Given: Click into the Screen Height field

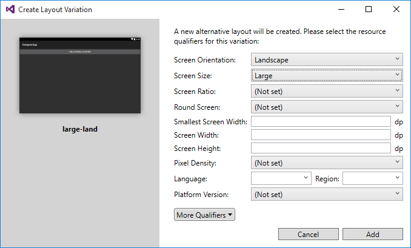Looking at the screenshot, I should tap(321, 148).
